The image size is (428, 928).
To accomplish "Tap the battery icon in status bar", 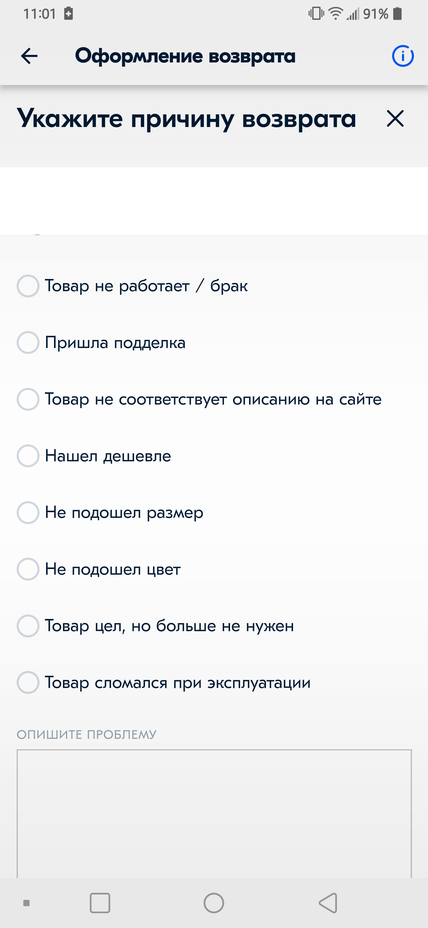I will click(x=397, y=14).
